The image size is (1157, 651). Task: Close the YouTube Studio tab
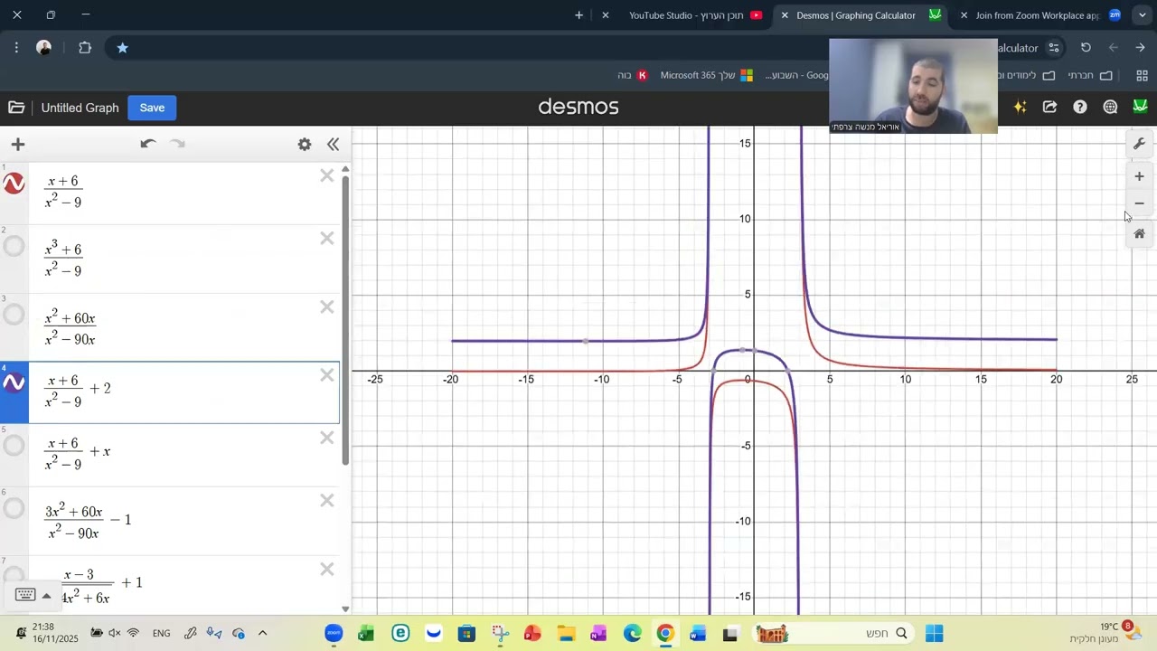pos(606,15)
